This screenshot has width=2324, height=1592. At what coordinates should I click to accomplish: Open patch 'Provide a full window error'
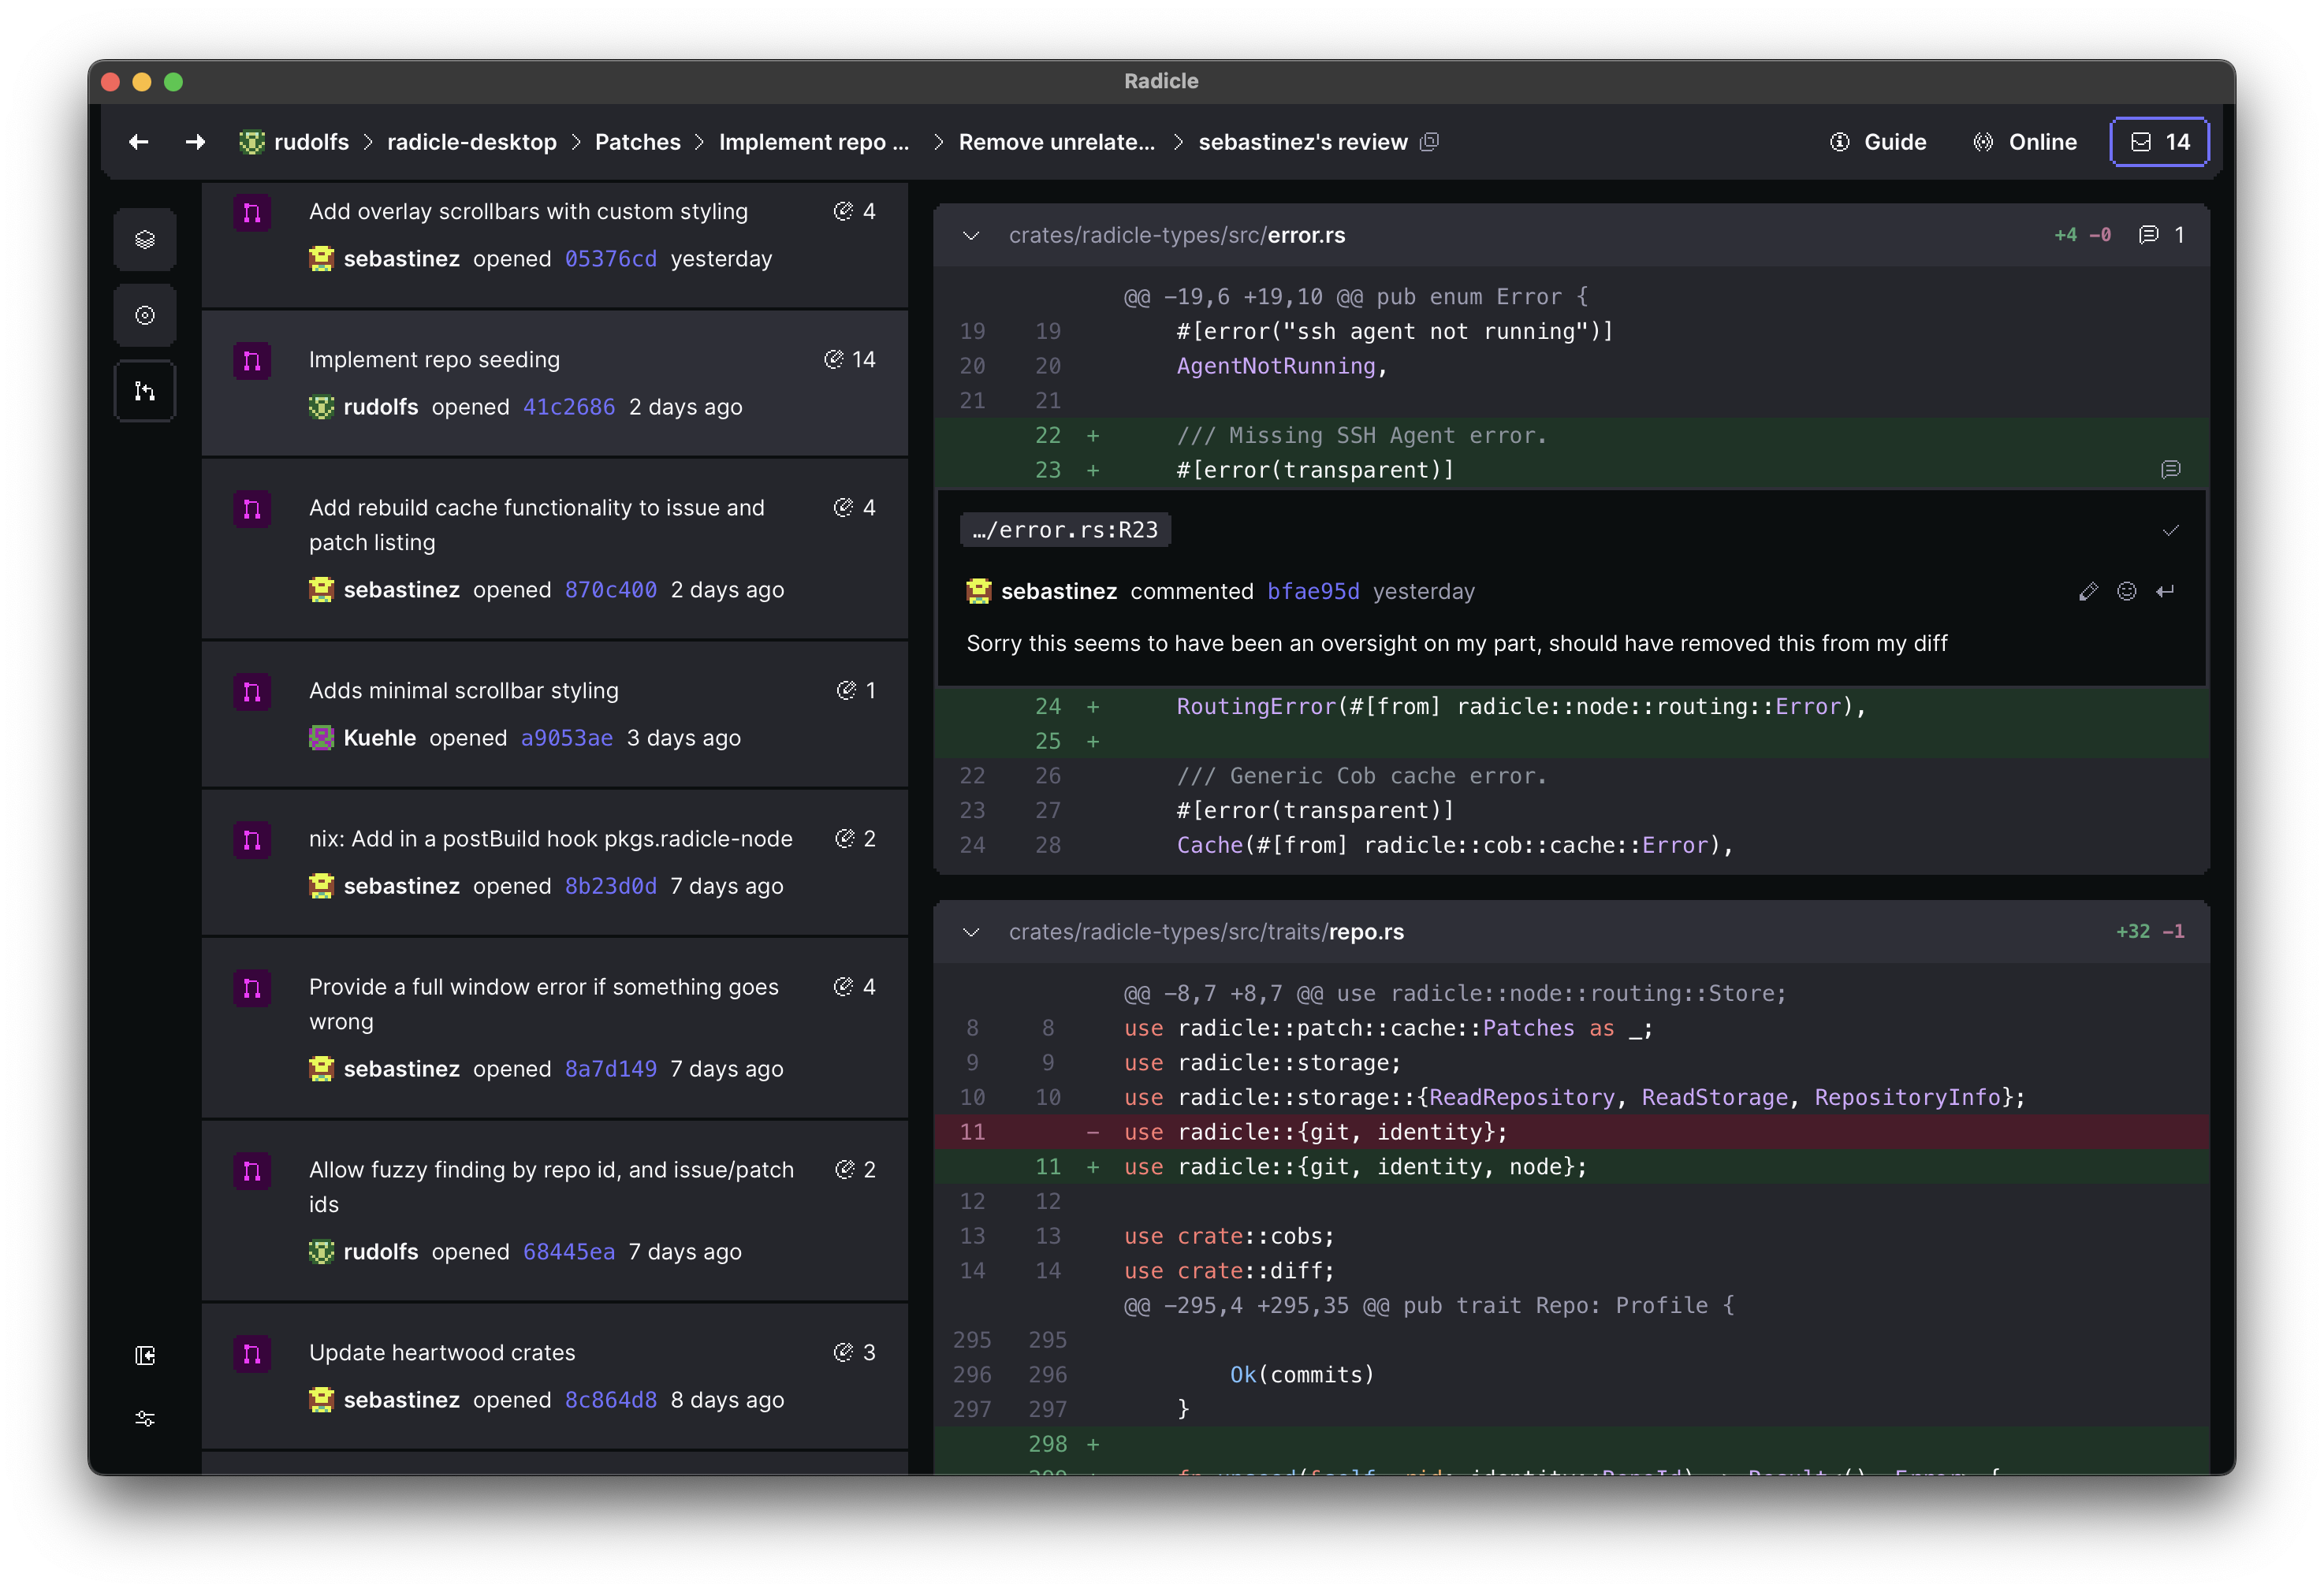tap(544, 1004)
